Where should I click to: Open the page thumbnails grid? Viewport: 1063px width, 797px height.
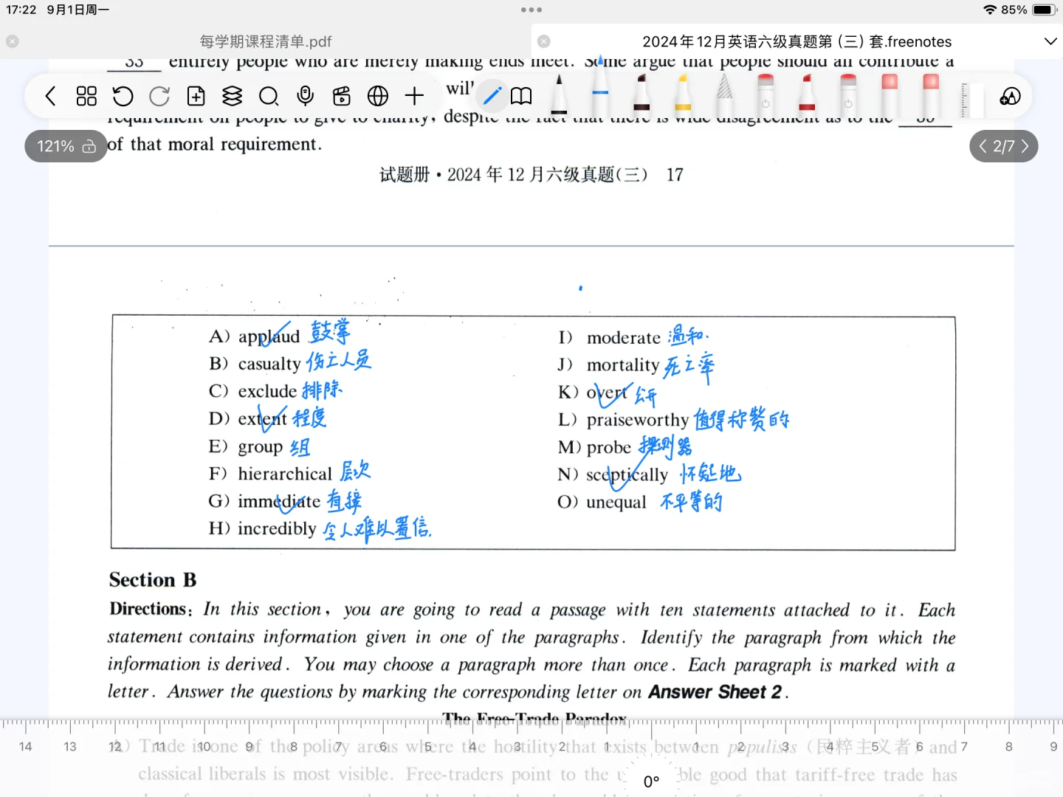86,96
